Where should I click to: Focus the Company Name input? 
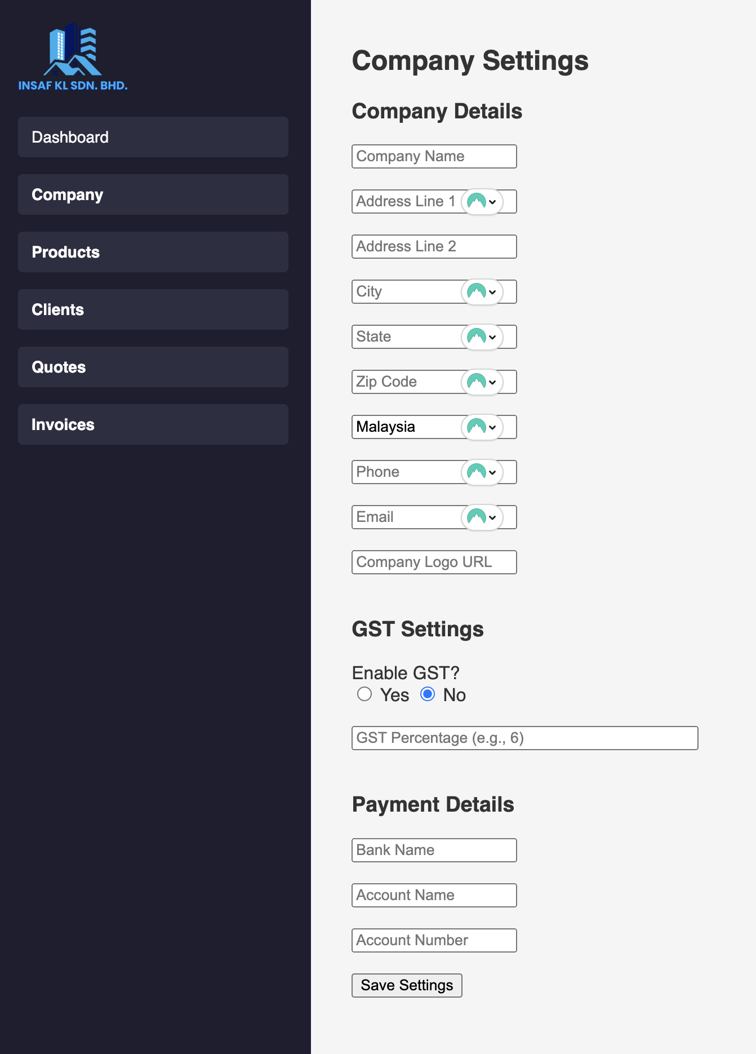tap(434, 157)
